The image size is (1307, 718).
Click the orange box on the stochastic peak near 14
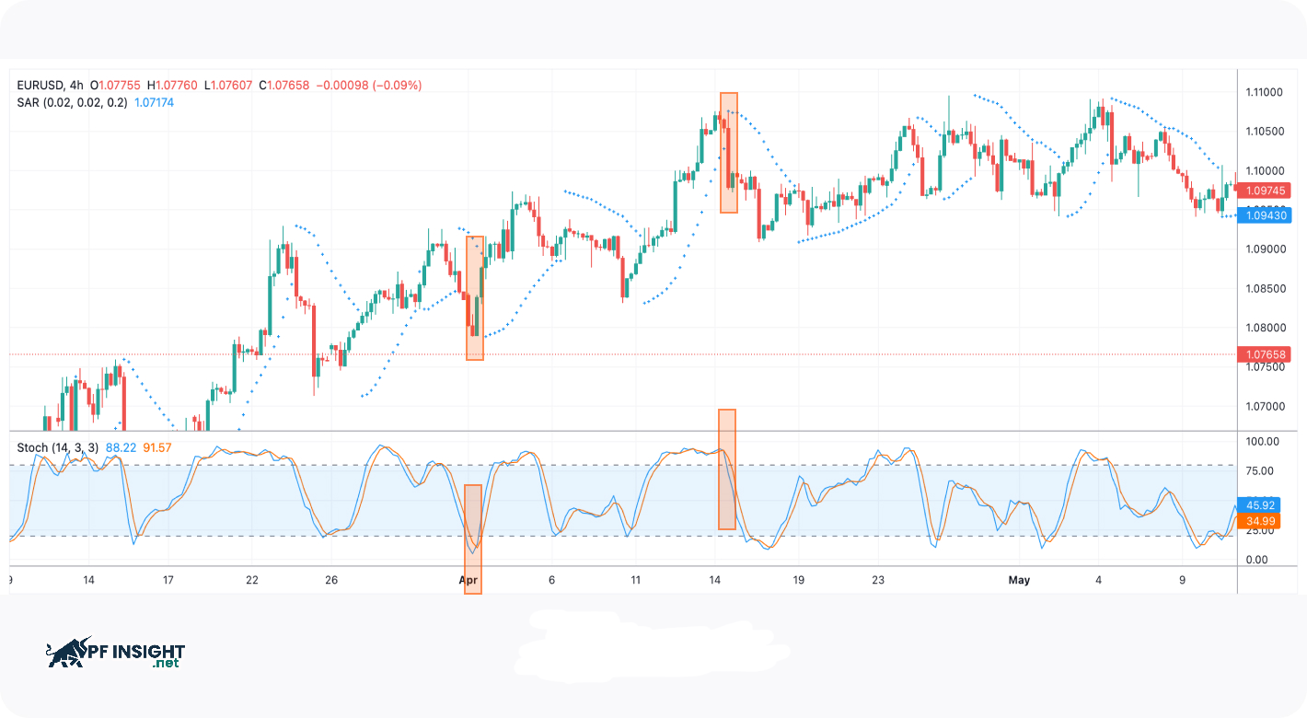coord(727,469)
